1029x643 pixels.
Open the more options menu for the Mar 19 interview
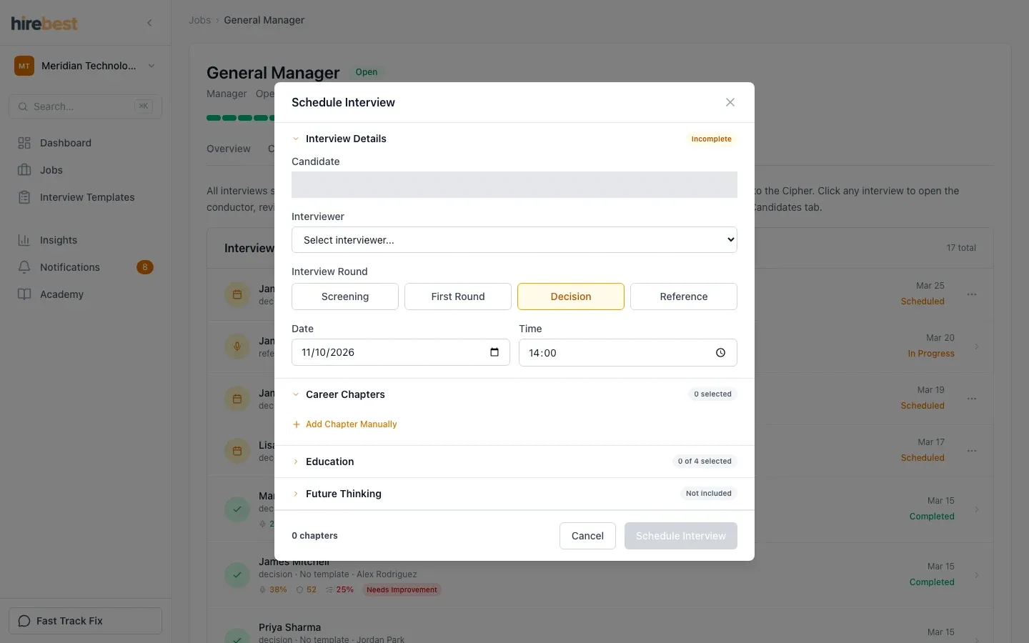(x=972, y=399)
